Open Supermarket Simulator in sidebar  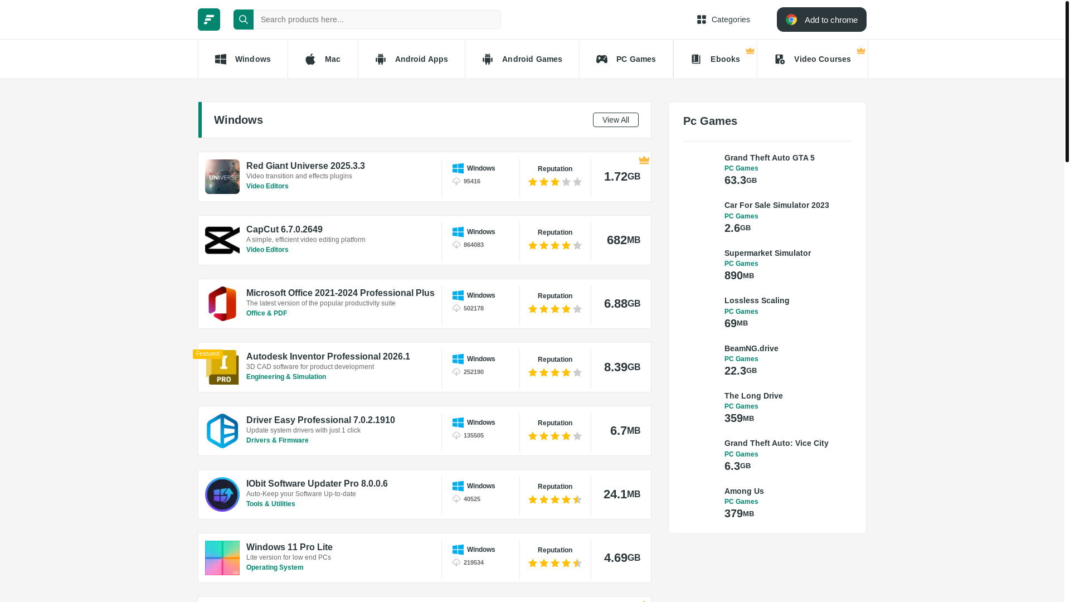(x=768, y=253)
